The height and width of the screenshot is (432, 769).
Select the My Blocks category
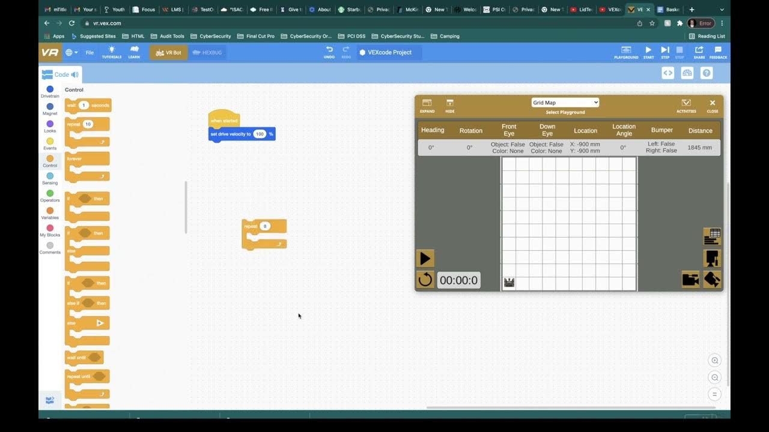[x=50, y=231]
